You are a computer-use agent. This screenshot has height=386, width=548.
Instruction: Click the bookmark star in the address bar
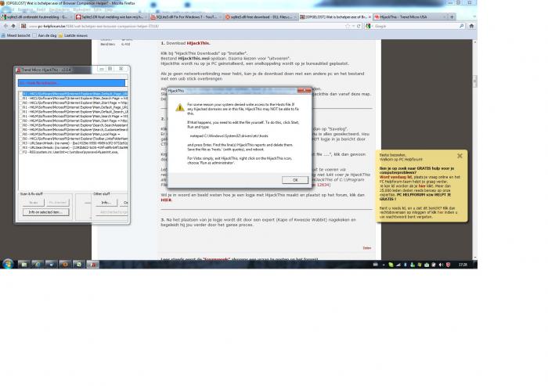[347, 26]
